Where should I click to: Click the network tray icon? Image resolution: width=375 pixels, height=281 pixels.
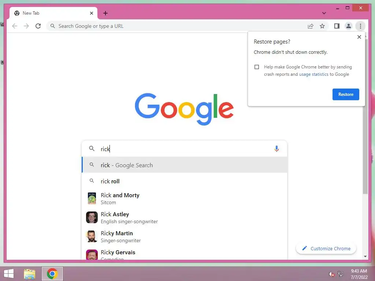tap(340, 274)
